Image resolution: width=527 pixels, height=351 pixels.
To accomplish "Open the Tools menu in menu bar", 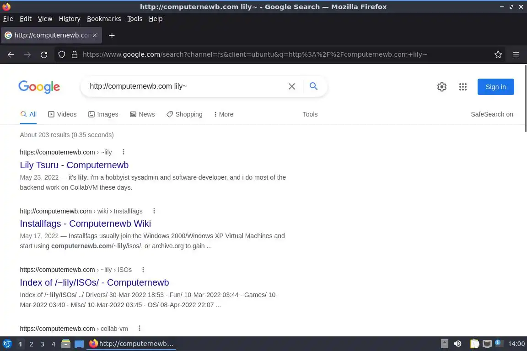I will tap(135, 19).
